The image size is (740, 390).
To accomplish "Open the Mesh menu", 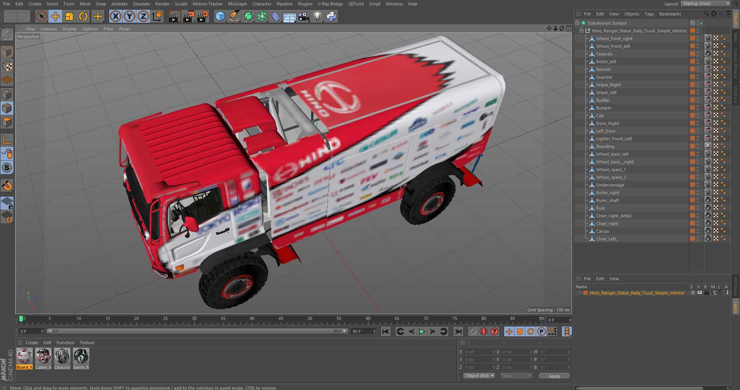I will 85,4.
